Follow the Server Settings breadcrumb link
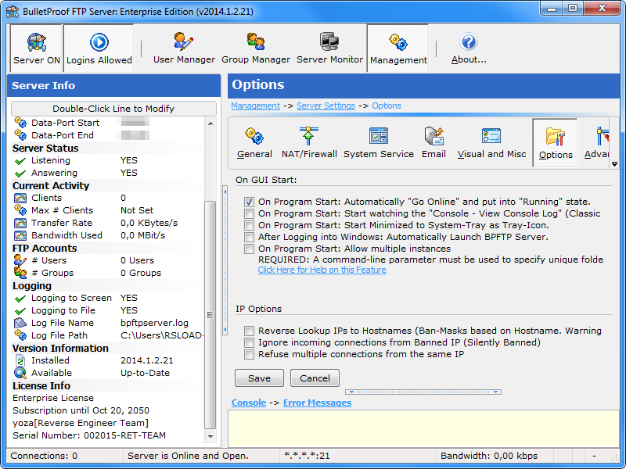The image size is (626, 469). (326, 106)
